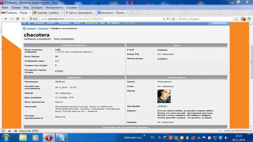Open the Правка menu
The width and height of the screenshot is (253, 142).
16,7
